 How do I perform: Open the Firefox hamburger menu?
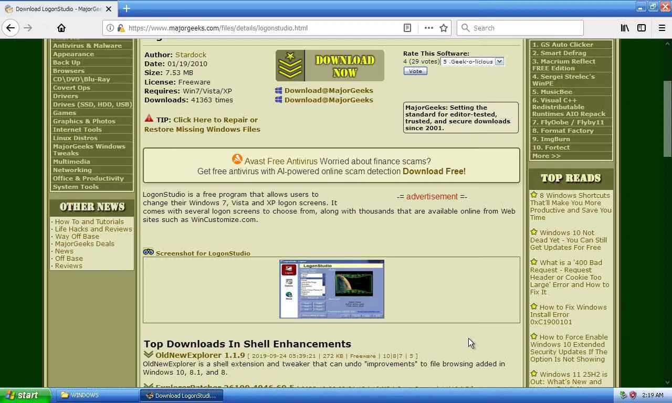pyautogui.click(x=661, y=28)
